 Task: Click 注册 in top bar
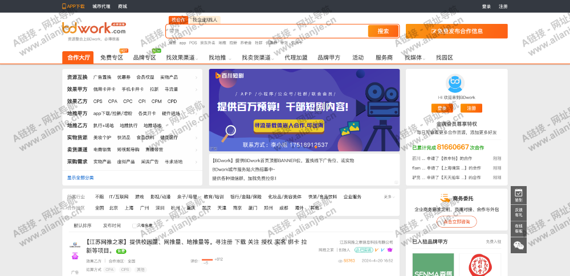503,6
